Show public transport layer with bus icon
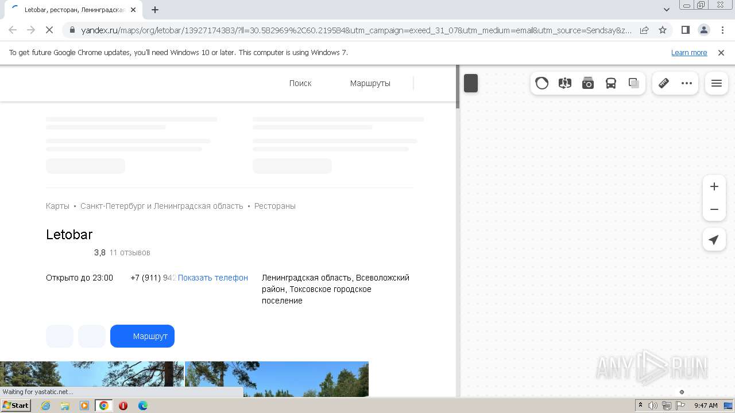 pos(611,83)
